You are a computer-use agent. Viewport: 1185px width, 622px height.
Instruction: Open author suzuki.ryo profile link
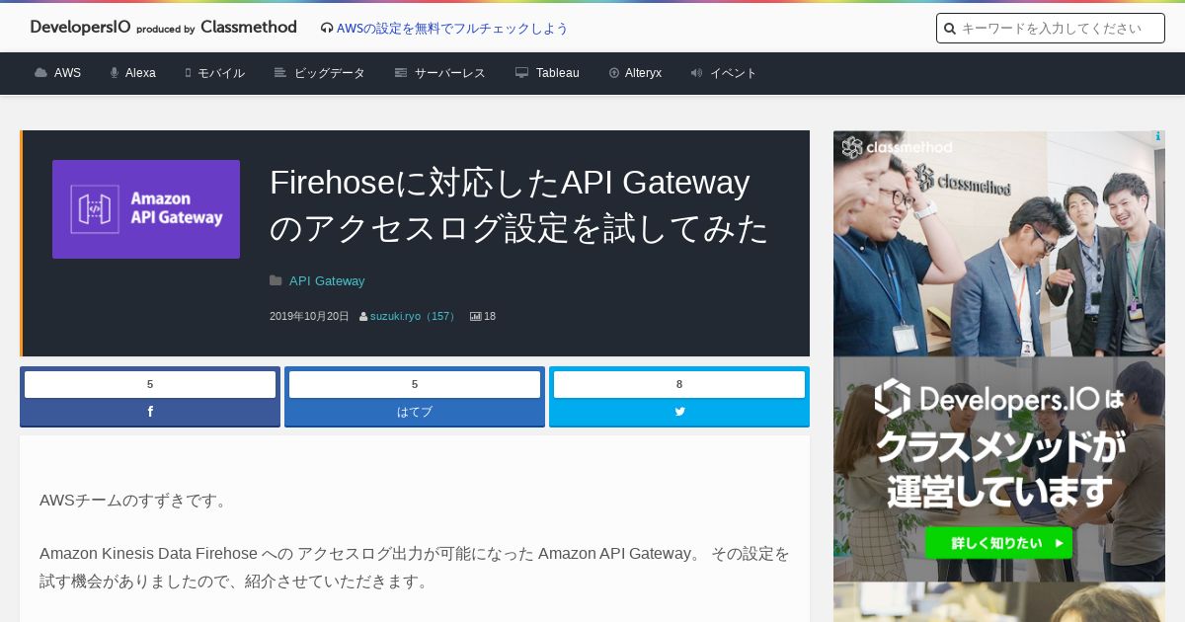[x=414, y=316]
